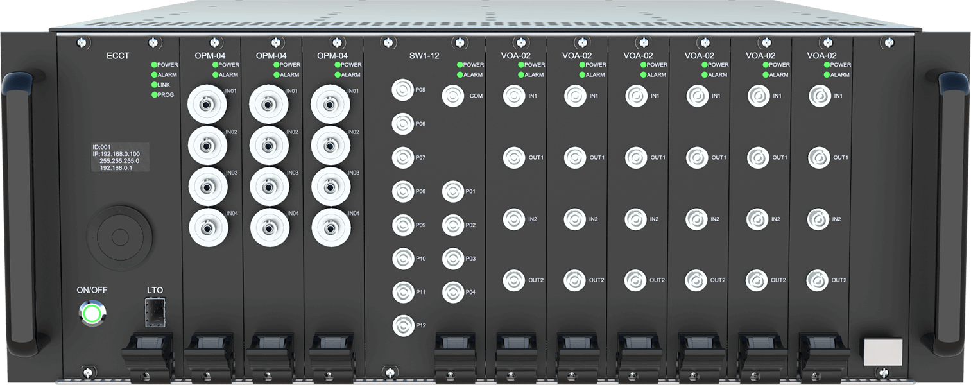Click the round speaker grille on ECCT
This screenshot has height=385, width=971.
tap(120, 237)
